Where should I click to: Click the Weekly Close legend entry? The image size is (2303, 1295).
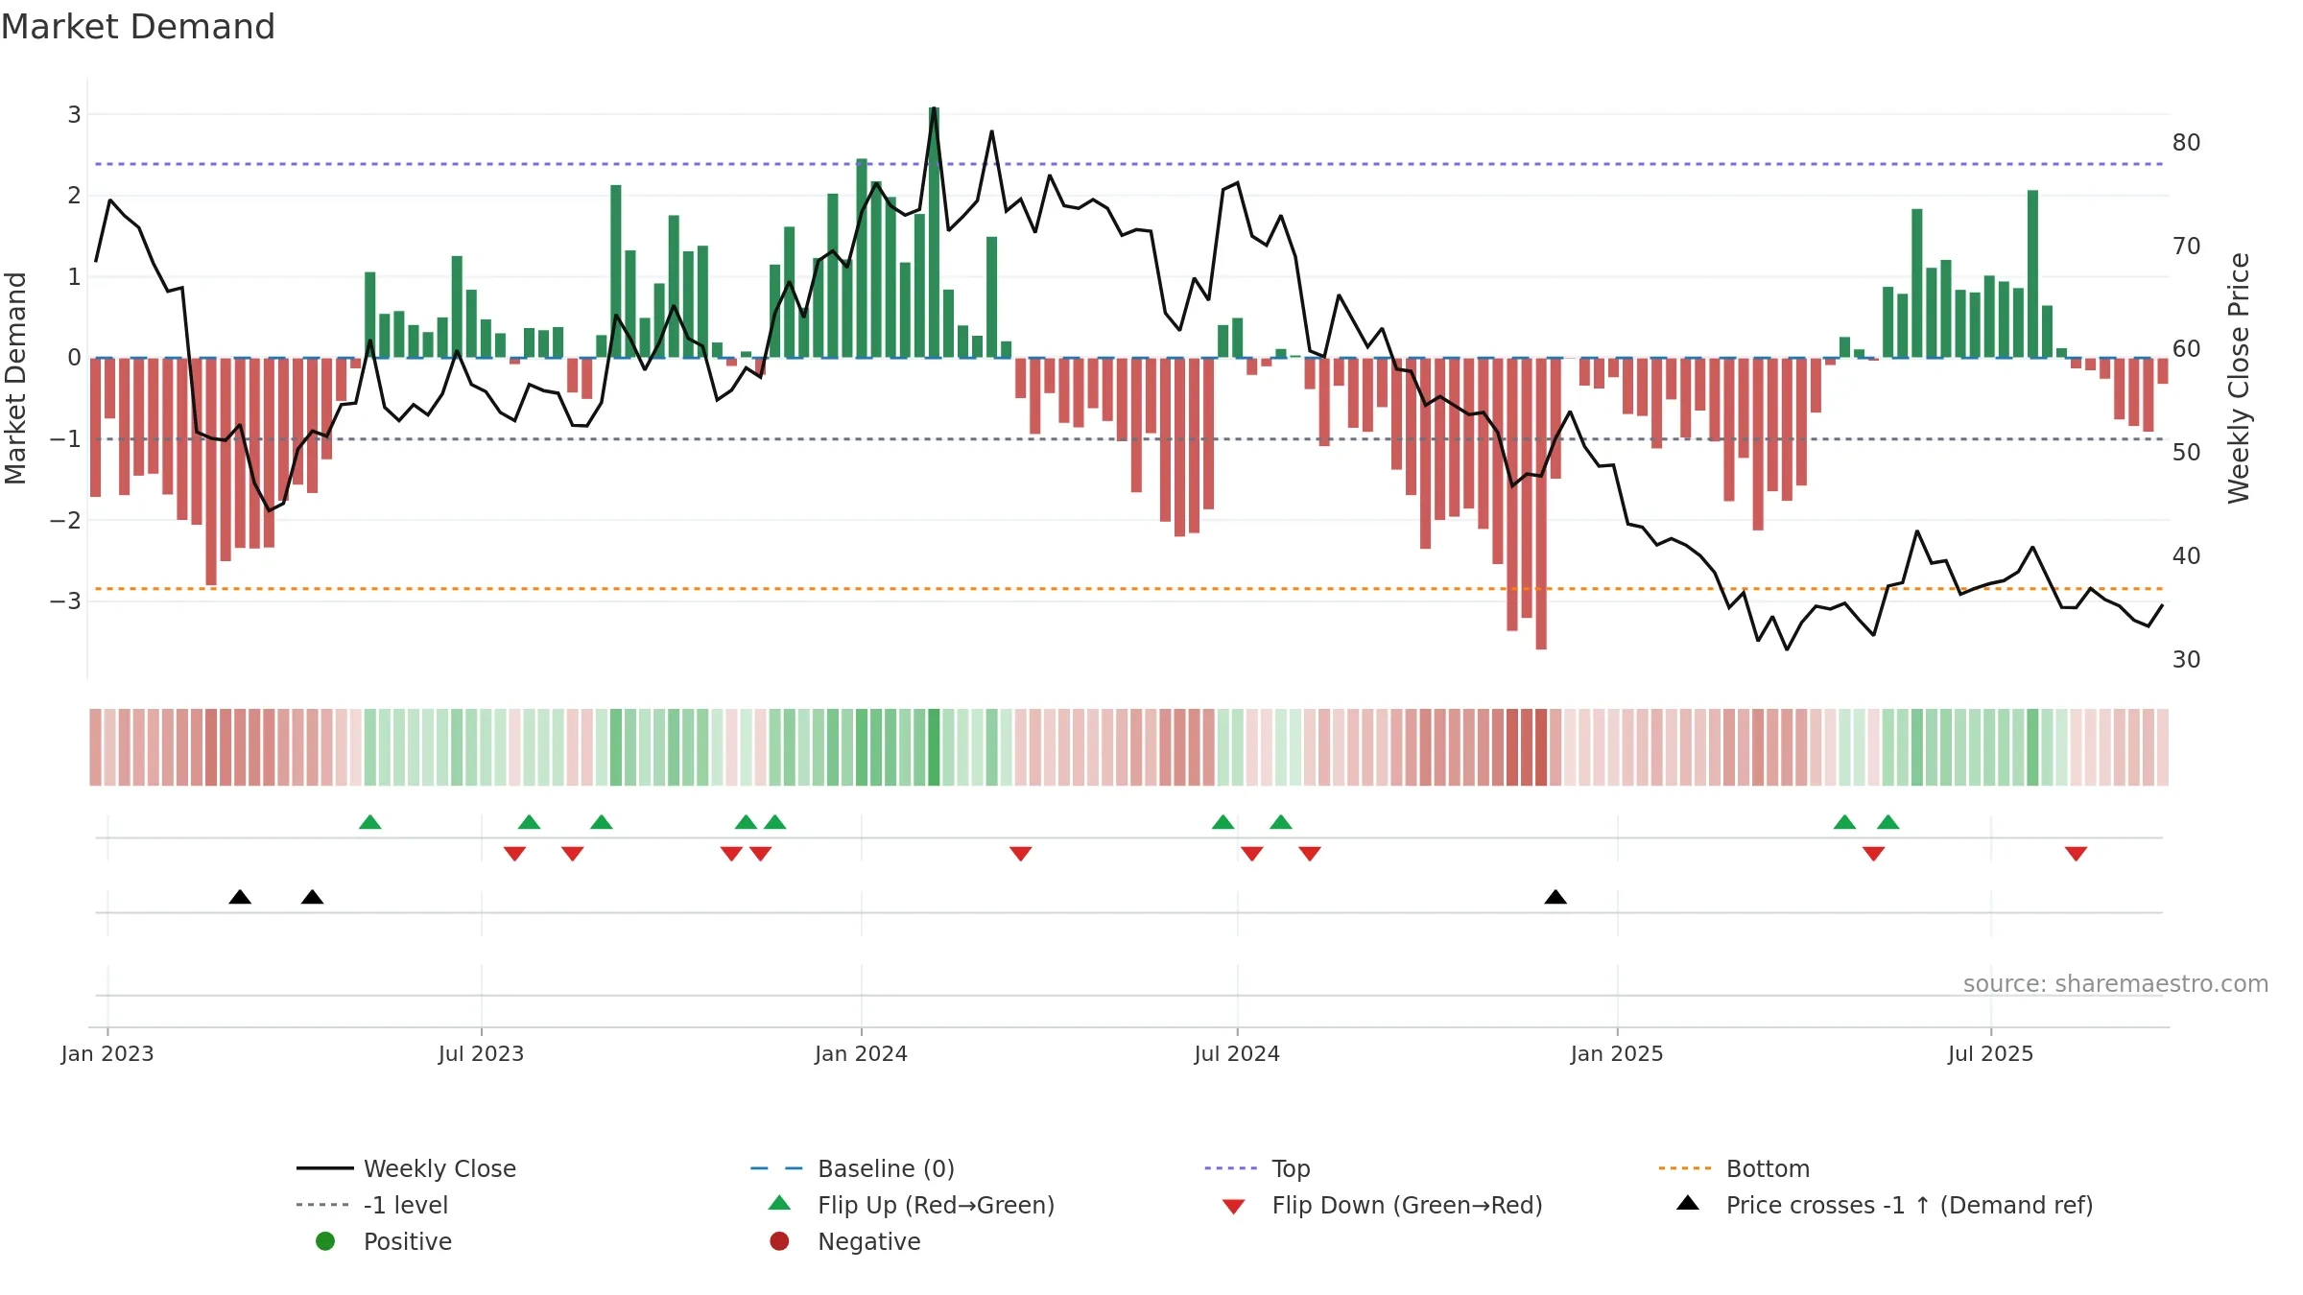(407, 1168)
